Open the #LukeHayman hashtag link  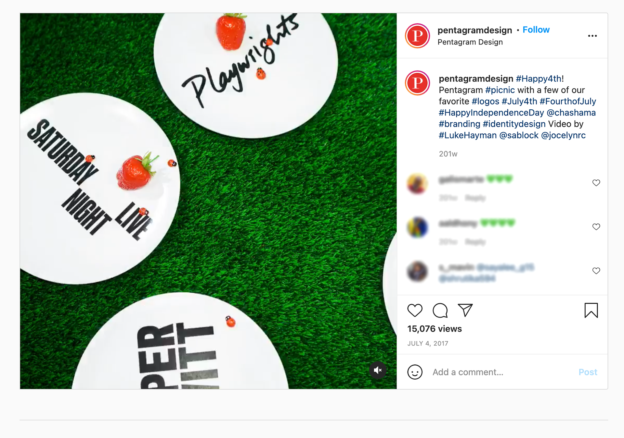point(468,136)
